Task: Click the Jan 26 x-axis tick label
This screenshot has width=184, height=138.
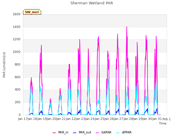Action: click(x=109, y=119)
